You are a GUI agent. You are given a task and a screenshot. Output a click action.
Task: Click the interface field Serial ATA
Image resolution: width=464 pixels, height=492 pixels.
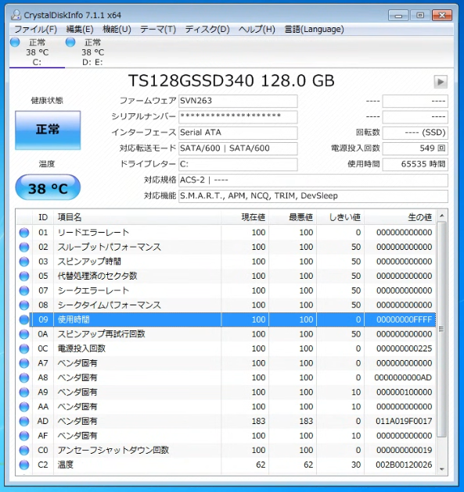pyautogui.click(x=238, y=133)
